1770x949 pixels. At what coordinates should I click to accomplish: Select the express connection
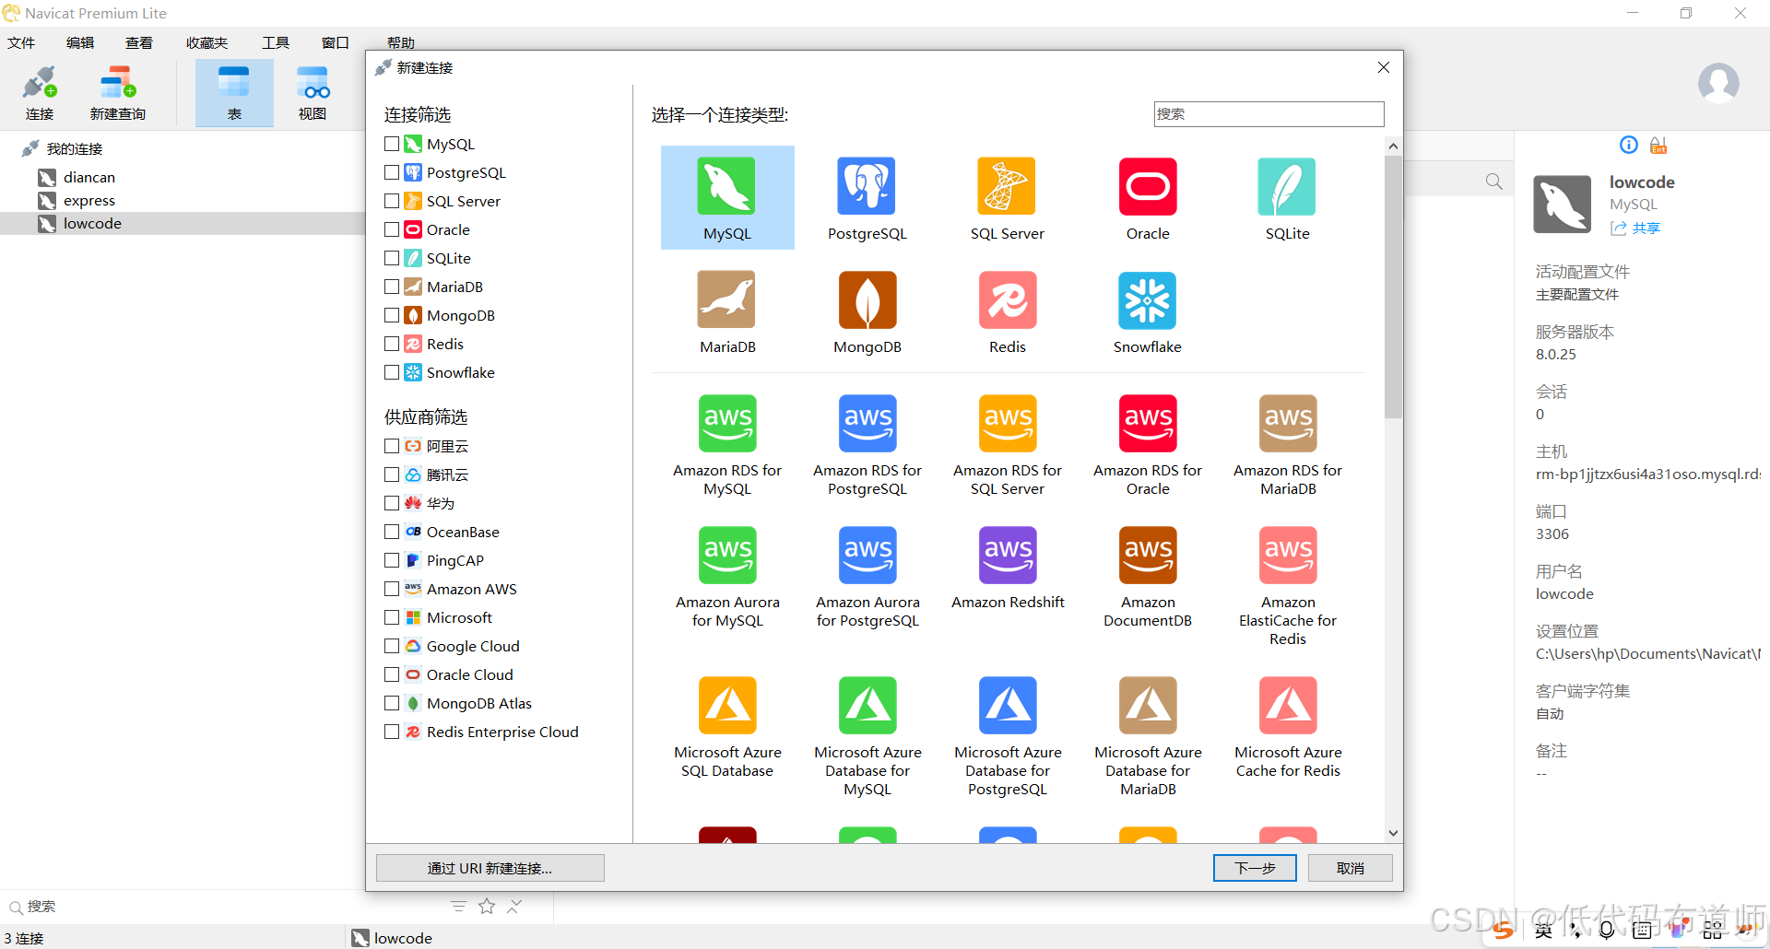pyautogui.click(x=89, y=200)
